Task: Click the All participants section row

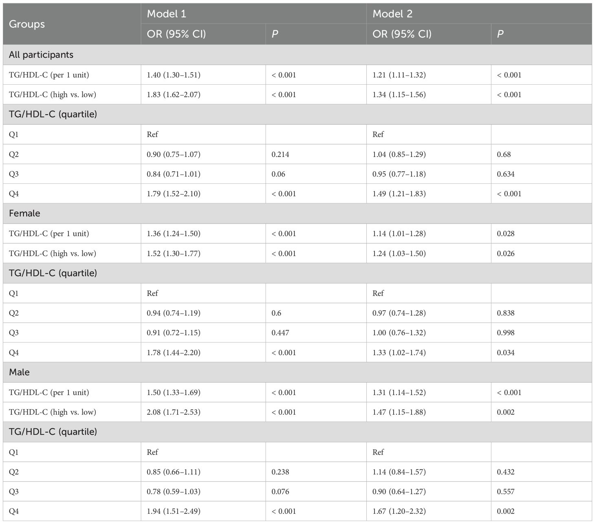Action: coord(41,55)
